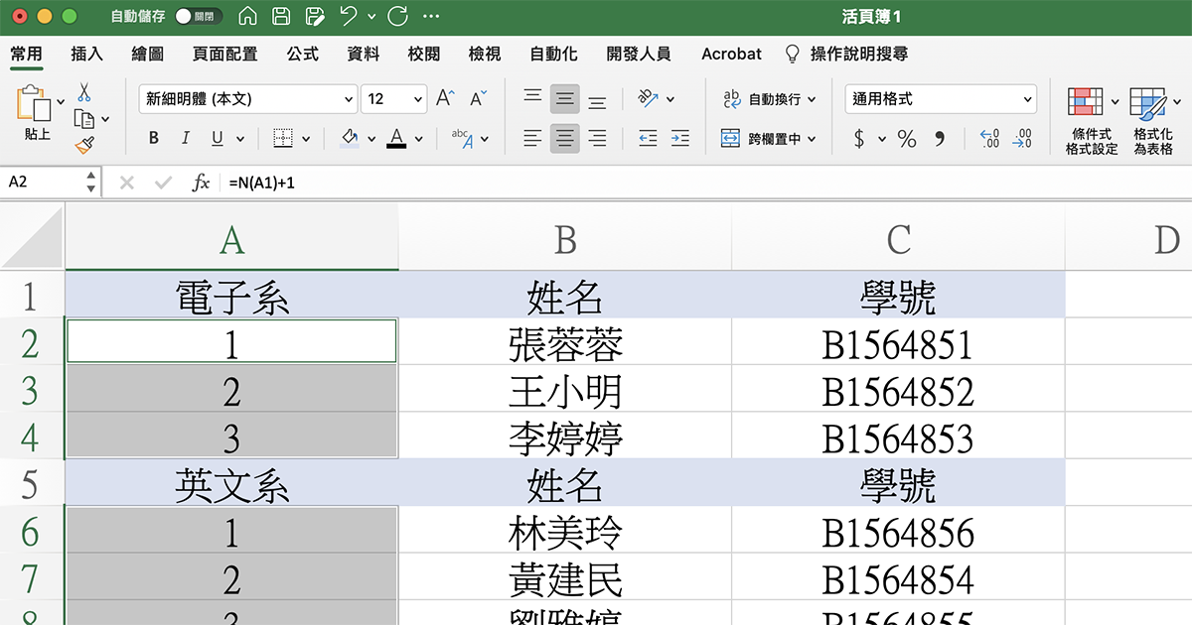Toggle bold formatting
The height and width of the screenshot is (625, 1192).
coord(153,138)
